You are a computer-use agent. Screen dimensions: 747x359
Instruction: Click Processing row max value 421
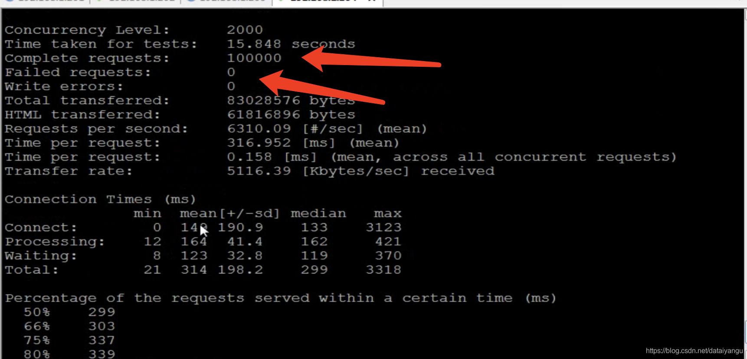click(x=388, y=242)
